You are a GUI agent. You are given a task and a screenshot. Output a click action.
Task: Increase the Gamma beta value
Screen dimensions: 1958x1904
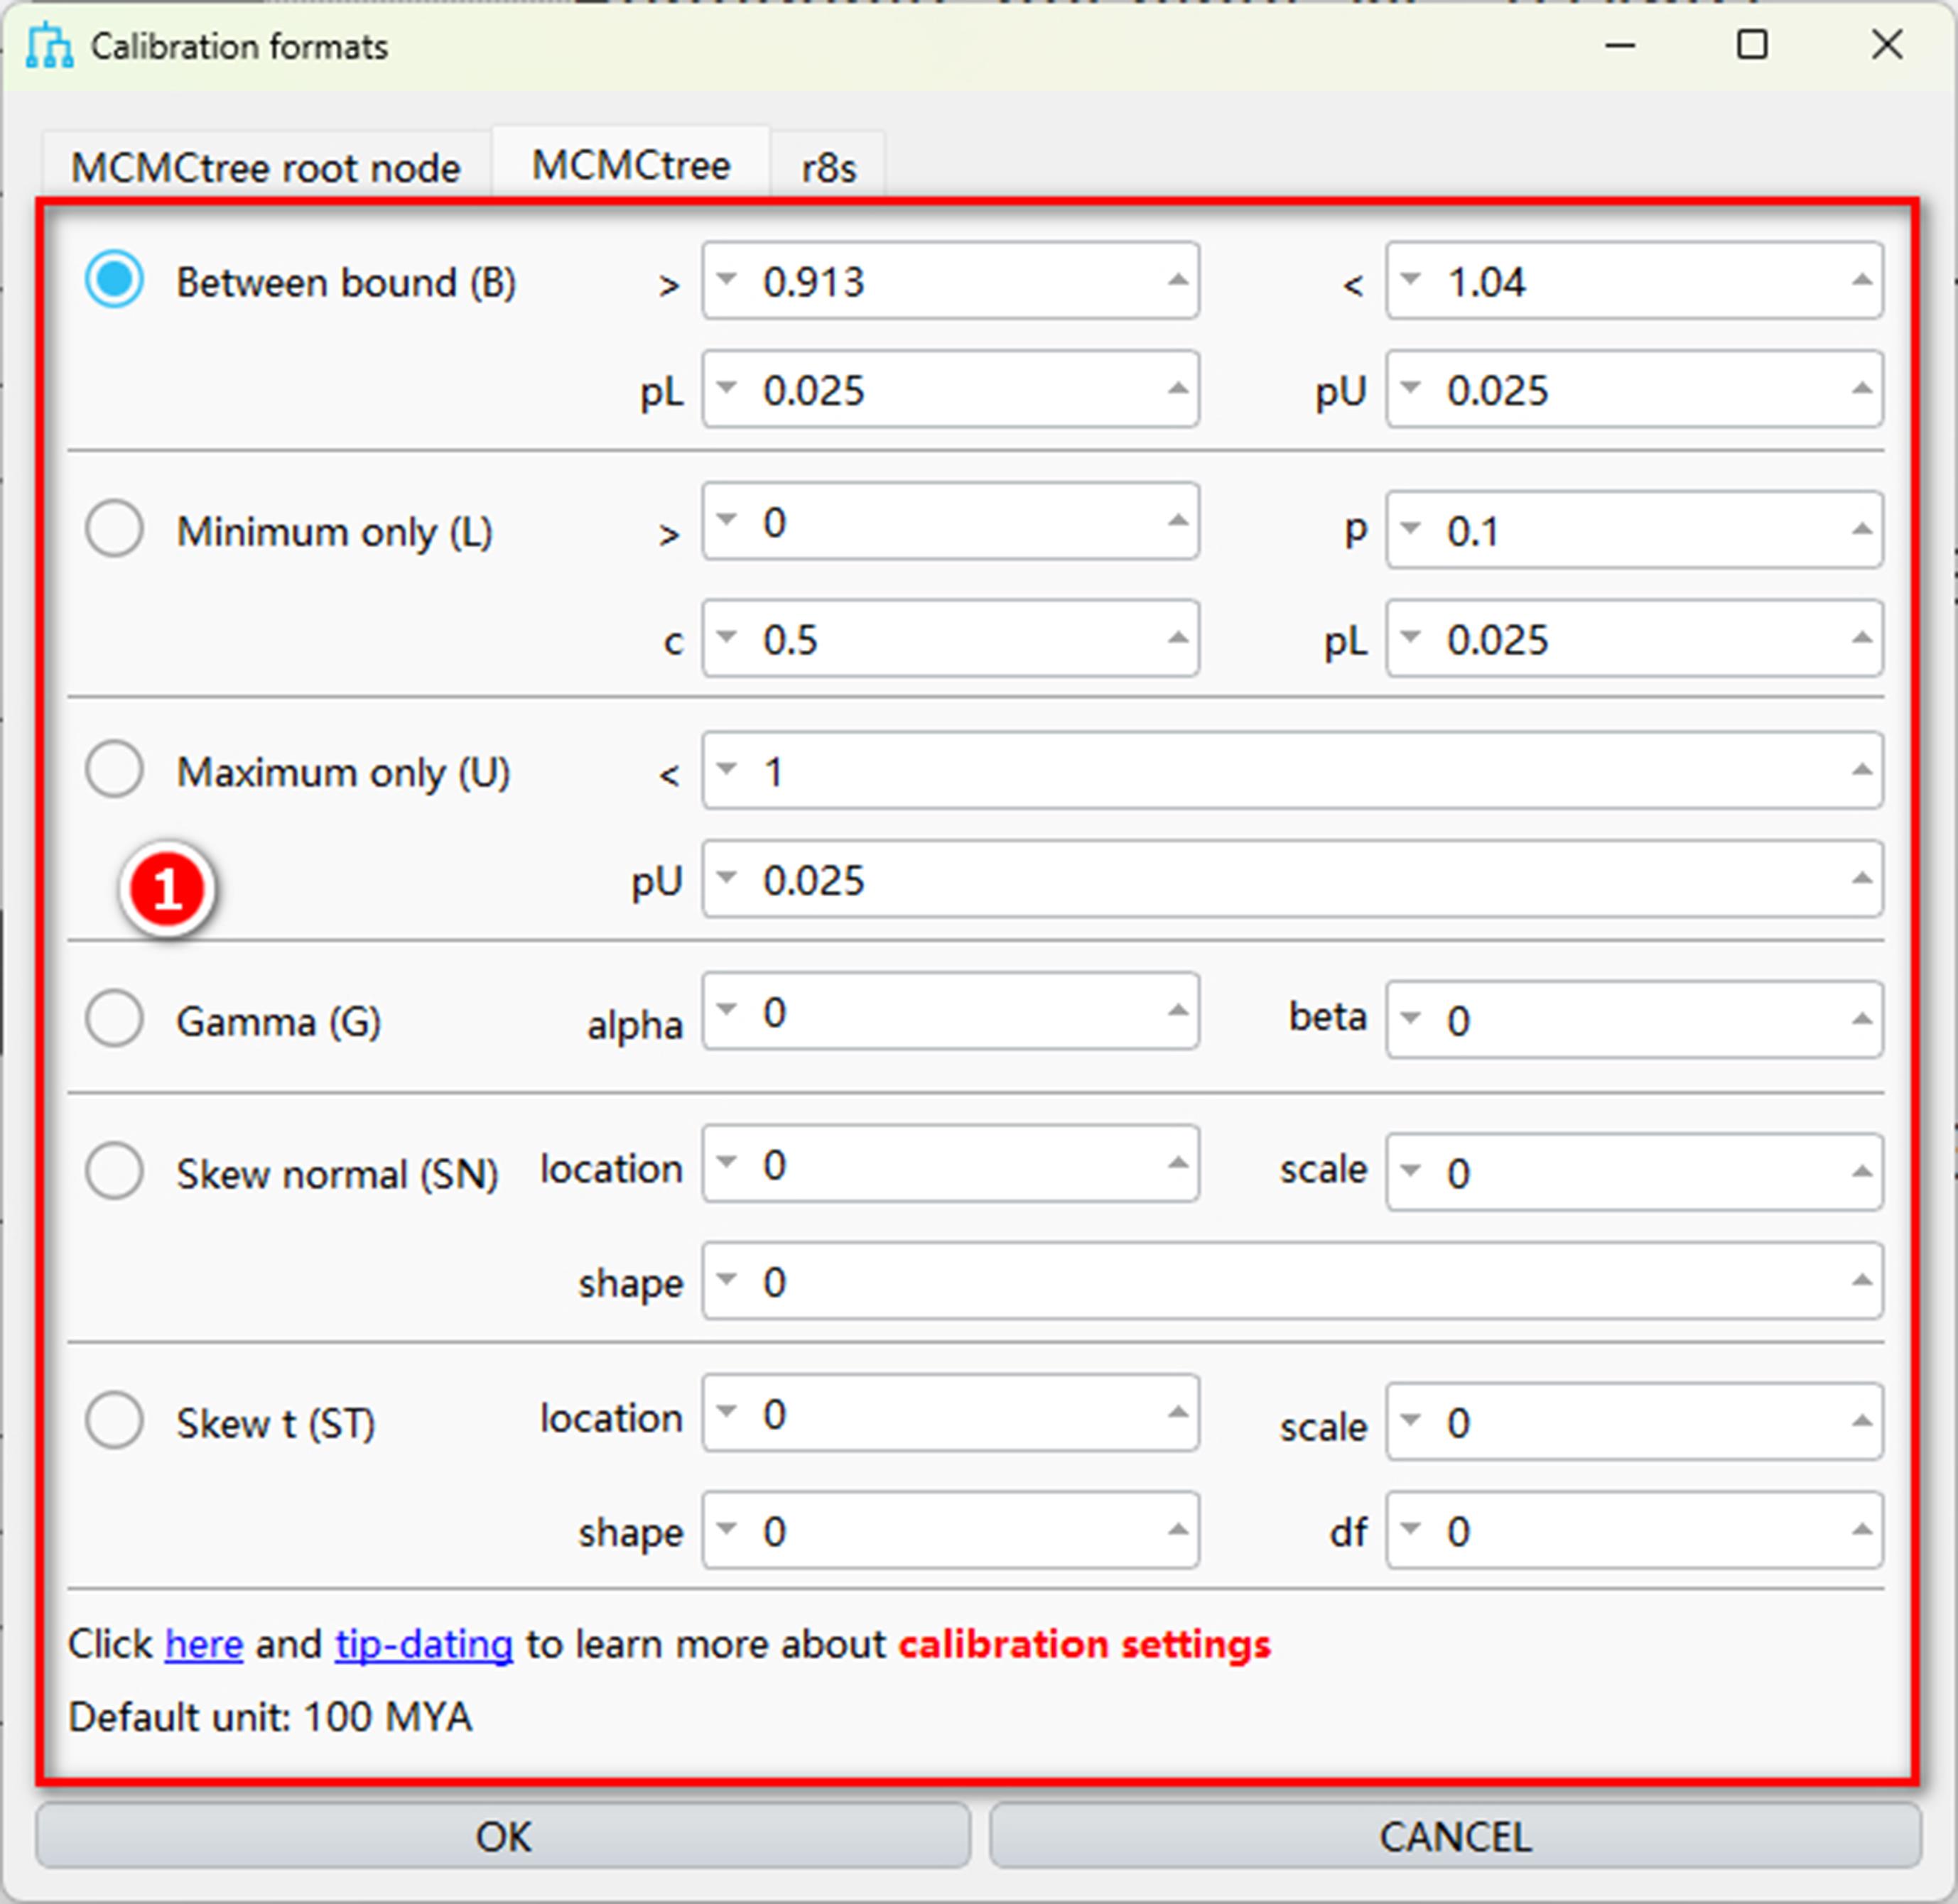(x=1861, y=1019)
